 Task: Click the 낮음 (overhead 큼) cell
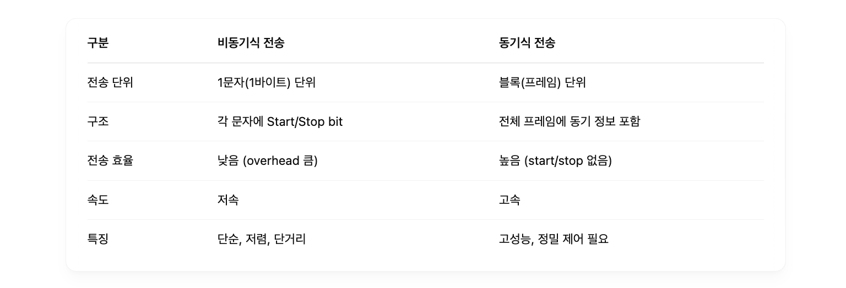[x=268, y=160]
